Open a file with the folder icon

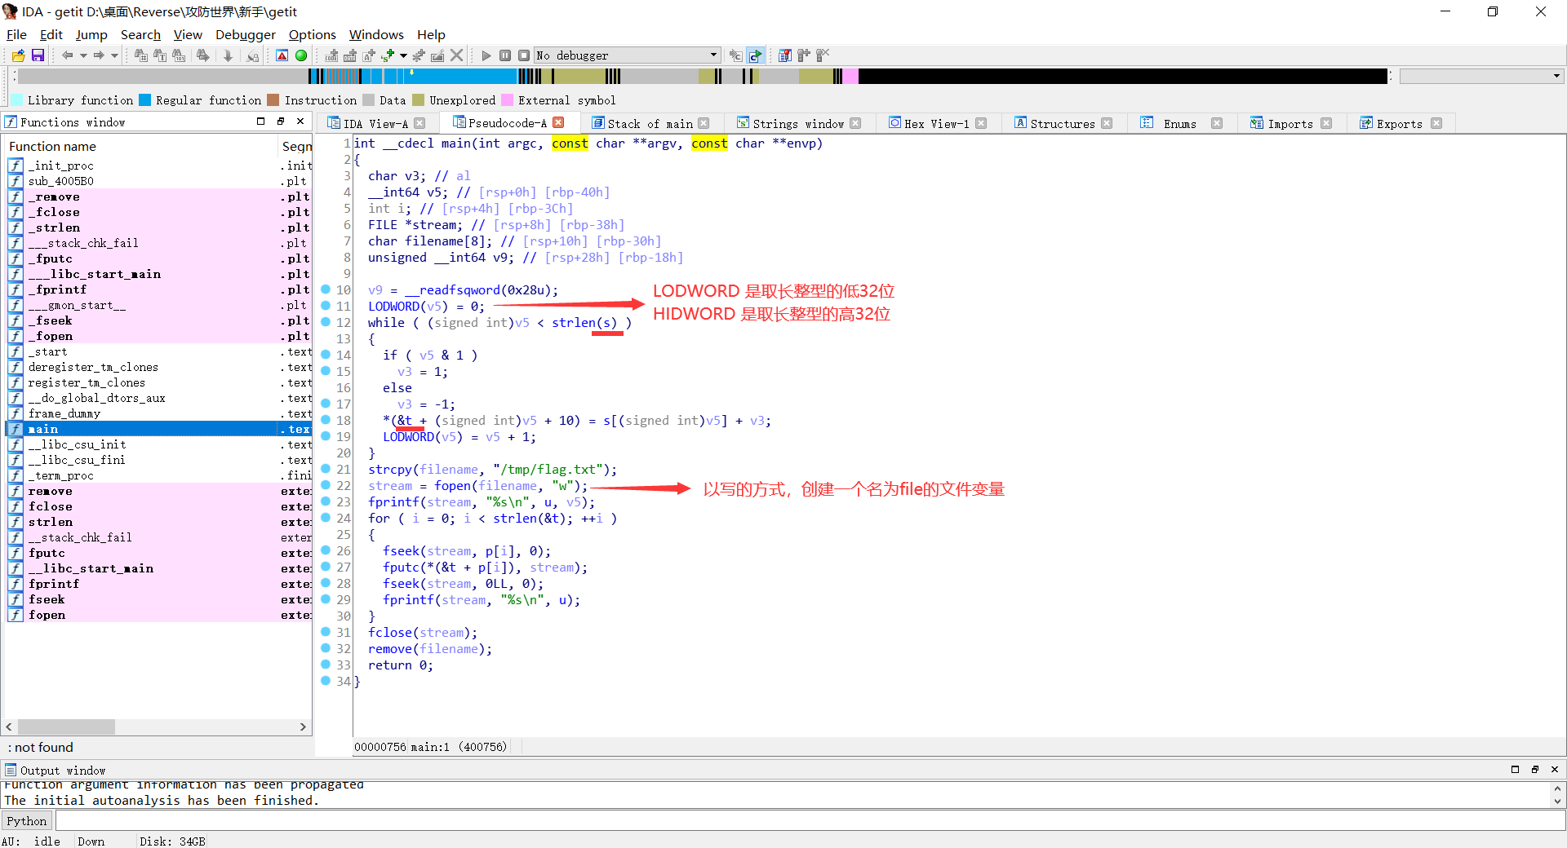click(18, 55)
